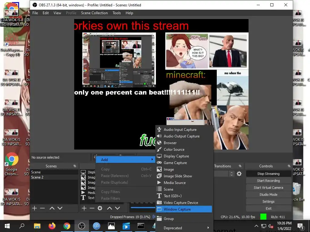Image resolution: width=310 pixels, height=232 pixels.
Task: Open the Help menu
Action: (x=129, y=13)
